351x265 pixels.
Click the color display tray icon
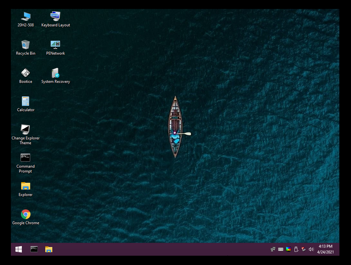288,249
